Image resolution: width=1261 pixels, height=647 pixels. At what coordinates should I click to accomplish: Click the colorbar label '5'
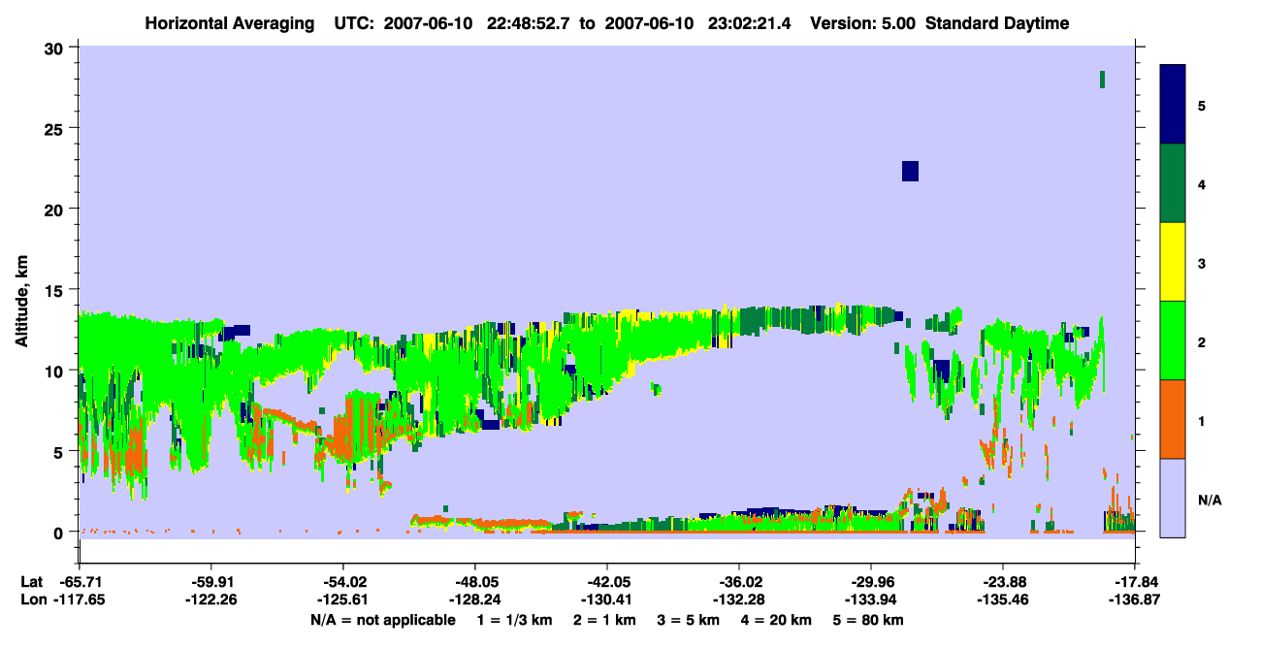click(1202, 105)
